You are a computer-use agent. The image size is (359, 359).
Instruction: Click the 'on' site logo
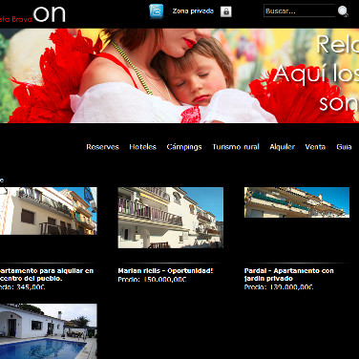50,14
